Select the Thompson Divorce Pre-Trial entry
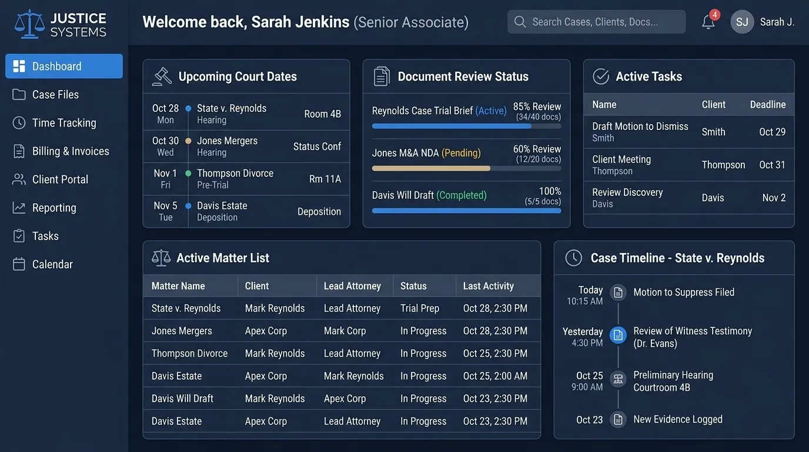Image resolution: width=809 pixels, height=452 pixels. [x=246, y=179]
